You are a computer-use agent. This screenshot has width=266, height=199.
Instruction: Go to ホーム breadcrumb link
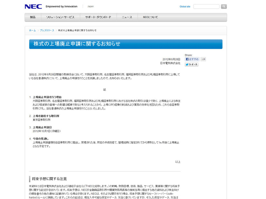click(33, 30)
